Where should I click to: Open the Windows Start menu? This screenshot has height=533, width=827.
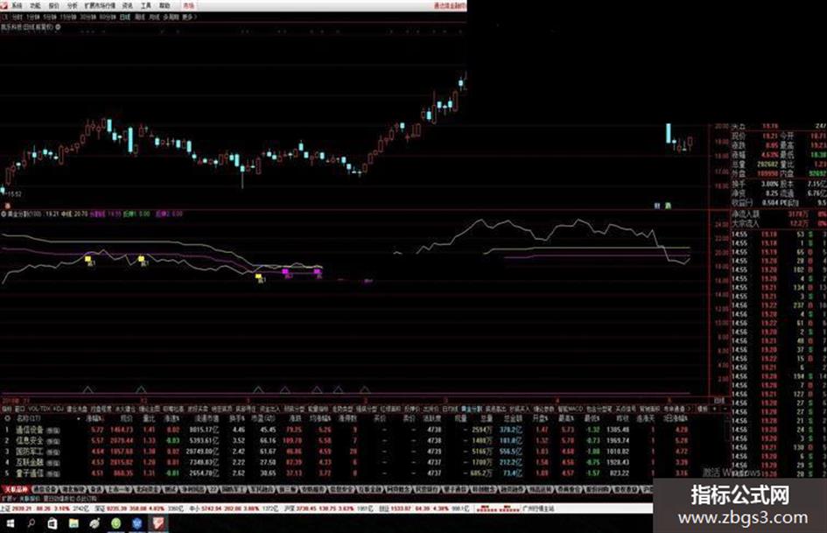click(x=10, y=523)
